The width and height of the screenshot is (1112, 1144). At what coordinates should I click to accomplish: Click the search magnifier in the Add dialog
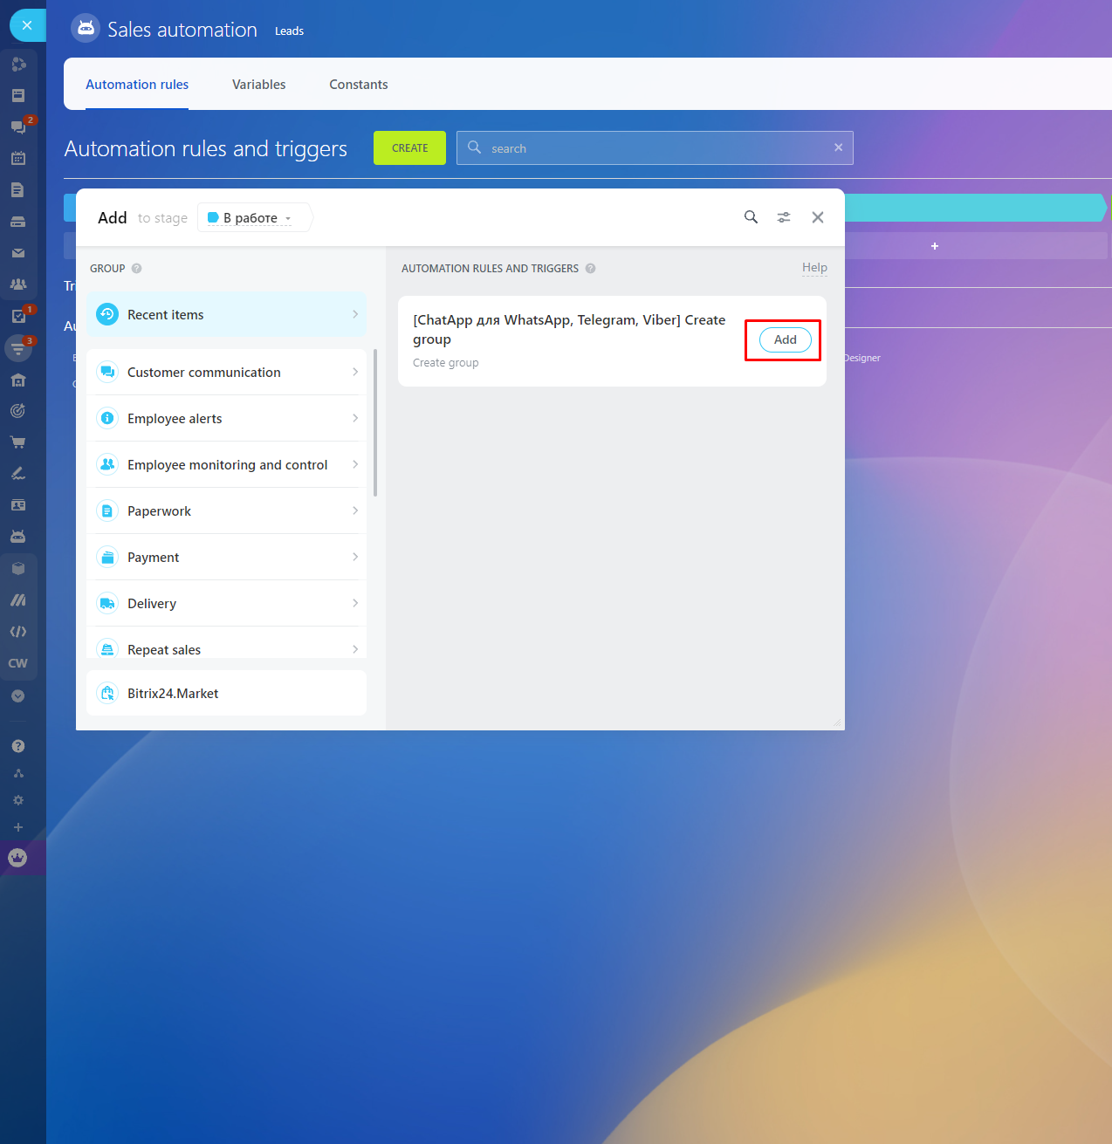click(751, 217)
